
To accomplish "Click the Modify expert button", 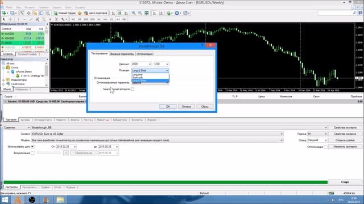I will (x=345, y=147).
